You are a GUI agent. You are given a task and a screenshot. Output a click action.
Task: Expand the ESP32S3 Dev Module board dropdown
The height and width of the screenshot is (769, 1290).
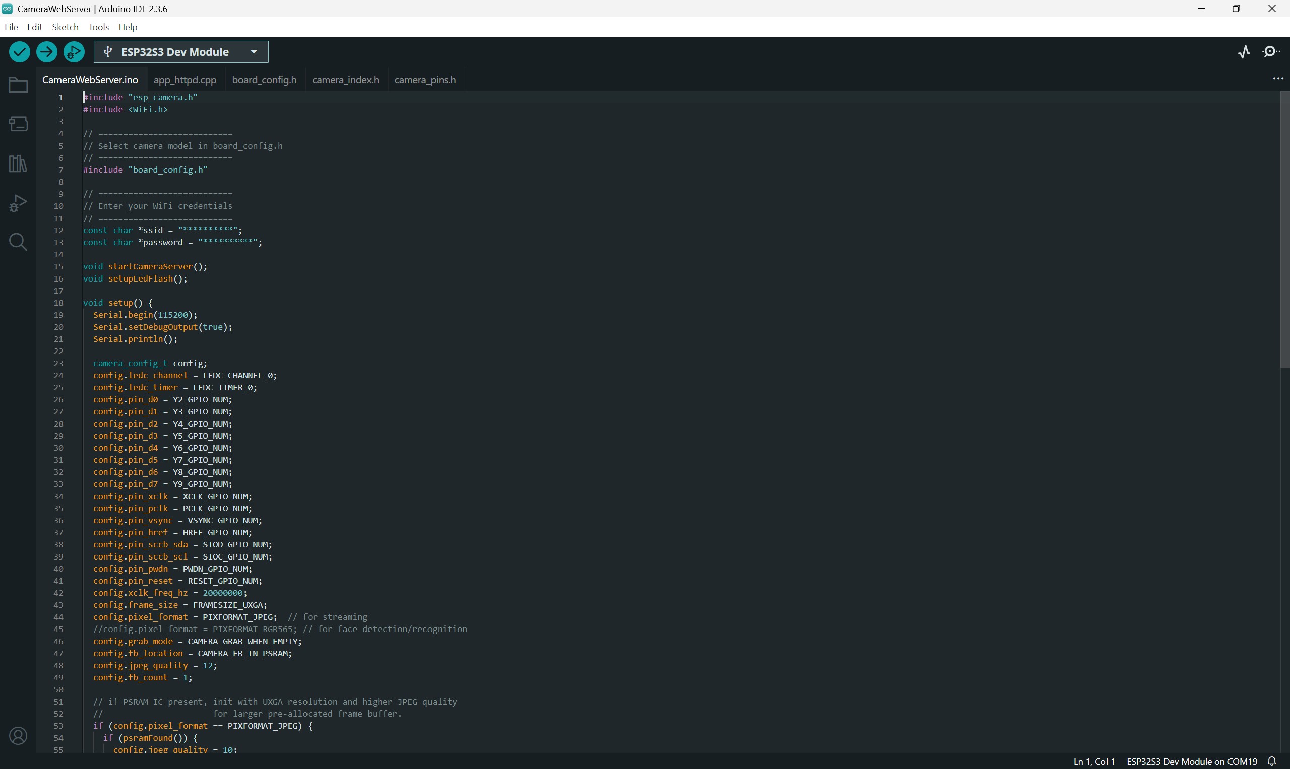[254, 52]
